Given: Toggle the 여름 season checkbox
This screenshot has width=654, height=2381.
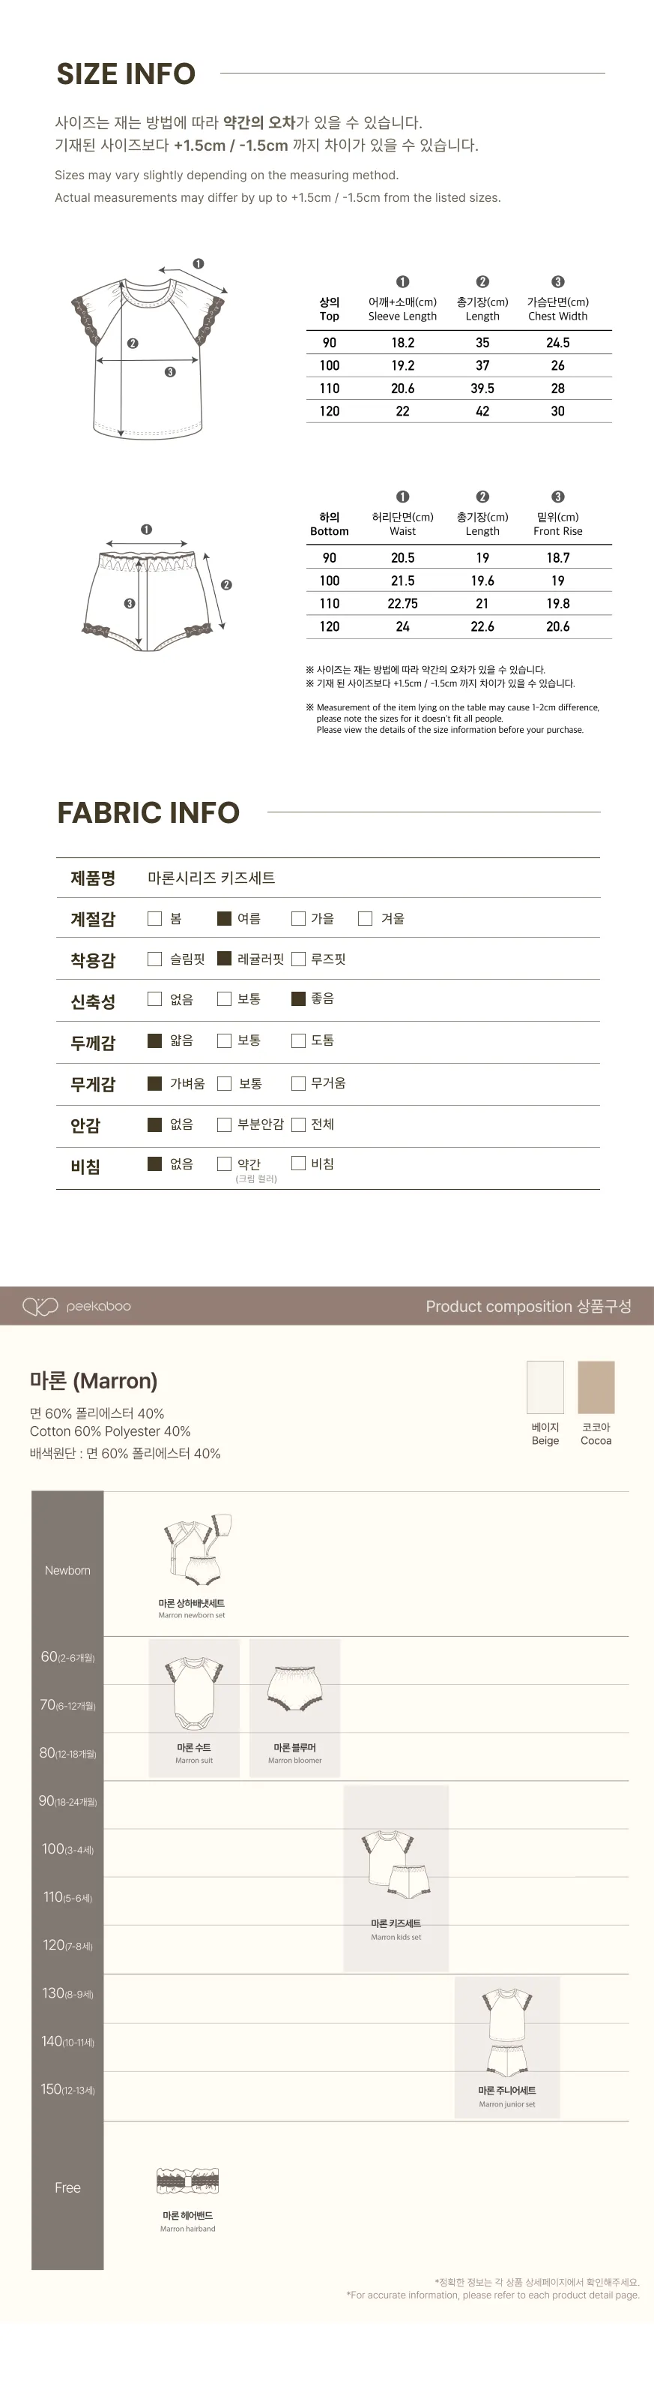Looking at the screenshot, I should pos(224,919).
